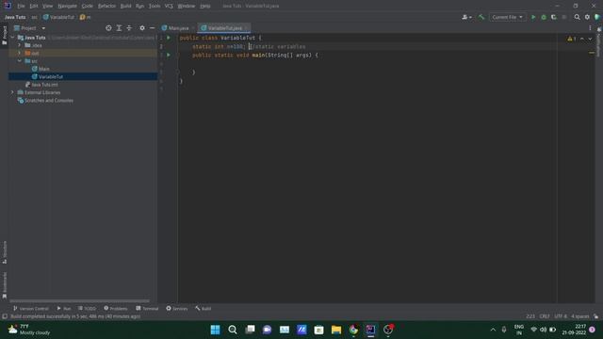The image size is (603, 339).
Task: Open IDE settings gear in toolbar
Action: click(x=587, y=17)
